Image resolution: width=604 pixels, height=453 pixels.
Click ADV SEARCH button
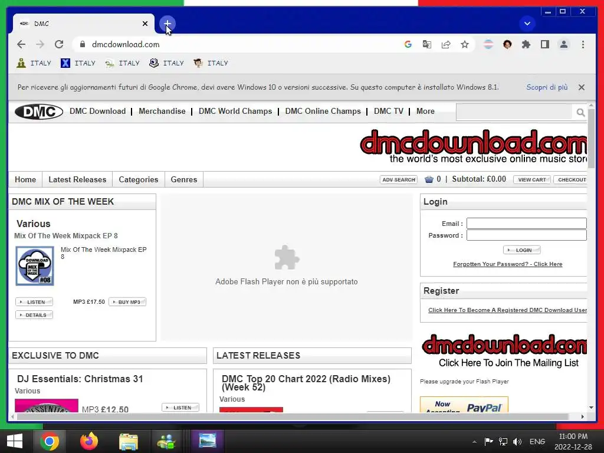coord(399,179)
